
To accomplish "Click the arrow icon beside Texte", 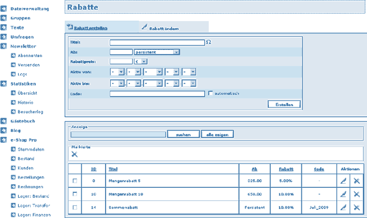I will pyautogui.click(x=4, y=27).
